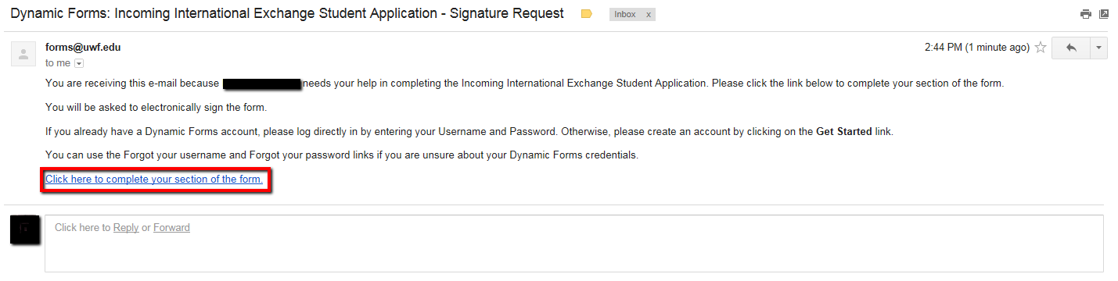Click the 2:44 PM timestamp

click(x=977, y=48)
